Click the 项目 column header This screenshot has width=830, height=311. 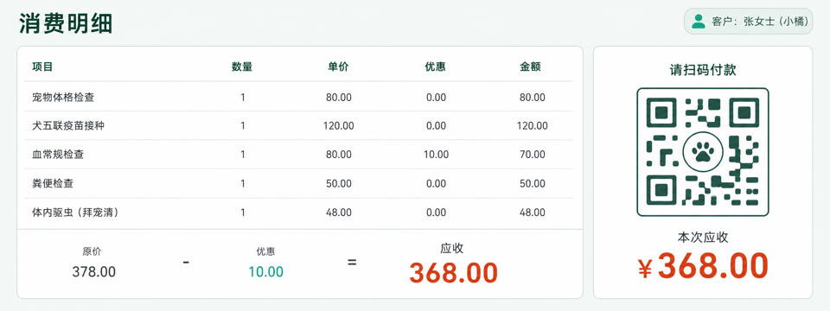[x=42, y=67]
